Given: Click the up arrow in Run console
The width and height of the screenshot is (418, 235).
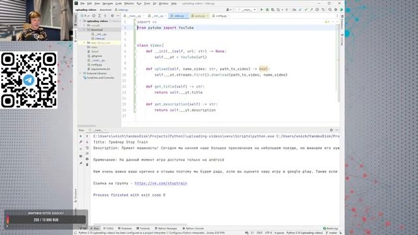Looking at the screenshot, I should 87,136.
